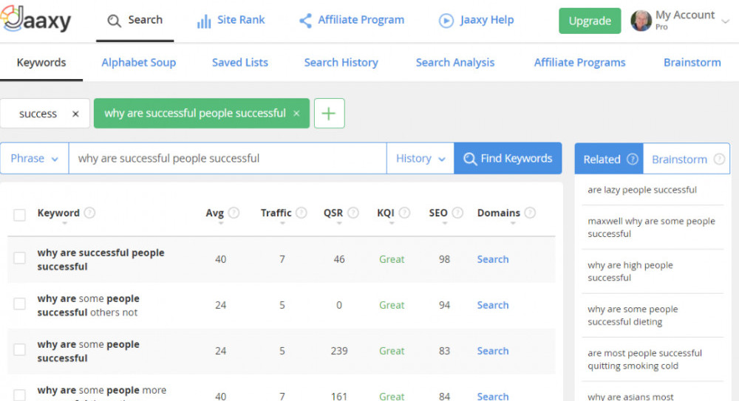
Task: Check the "why are some people more" row
Action: (19, 395)
